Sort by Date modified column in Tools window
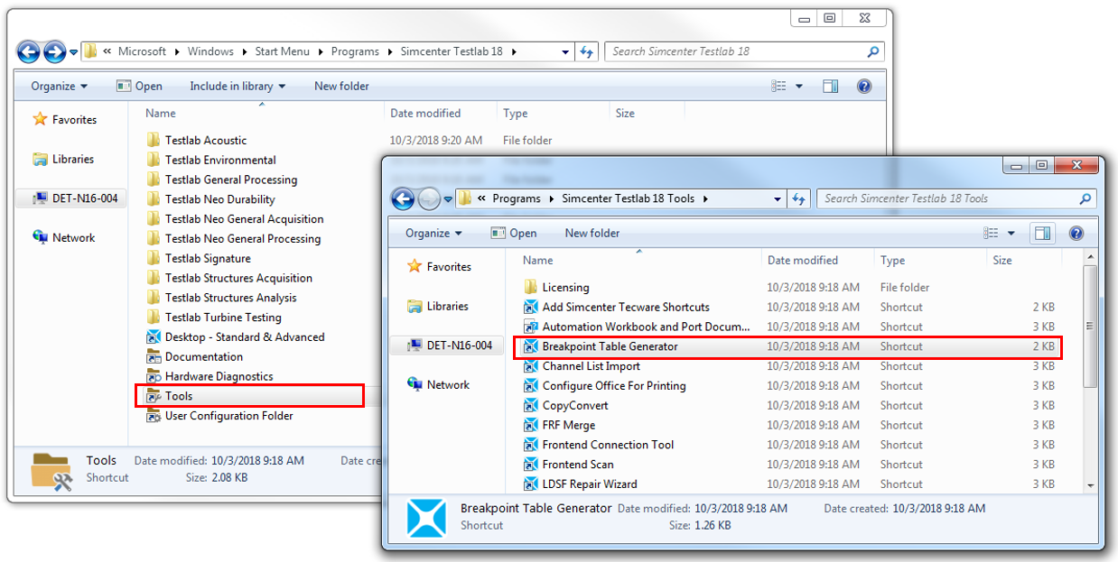Screen dimensions: 1118x562 click(x=803, y=260)
